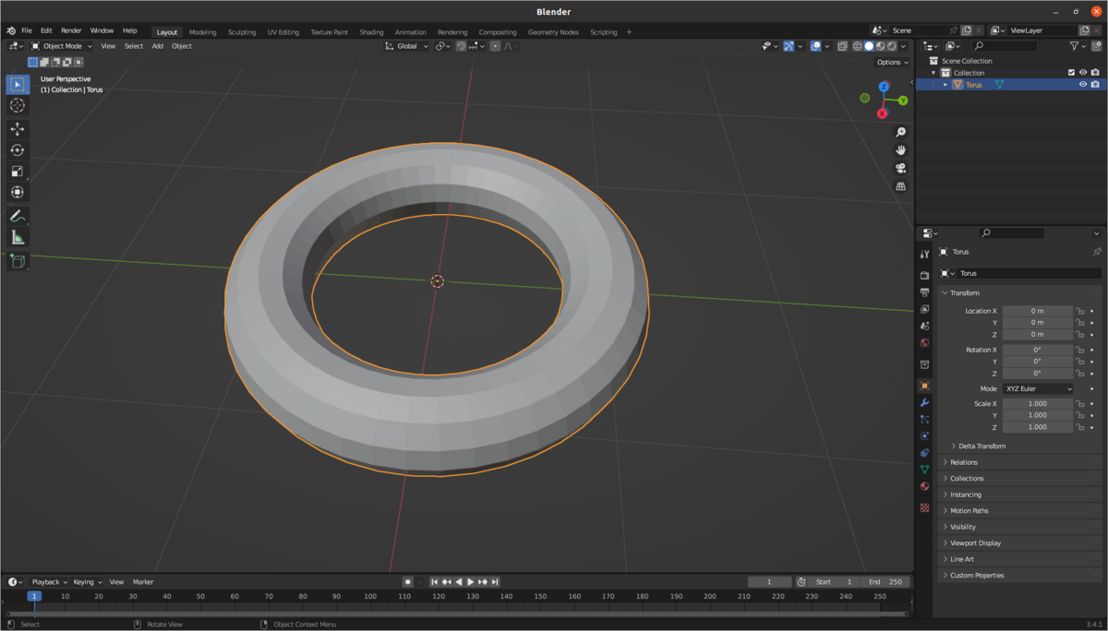Viewport: 1108px width, 631px height.
Task: Jump to the timeline end frame
Action: tap(495, 582)
